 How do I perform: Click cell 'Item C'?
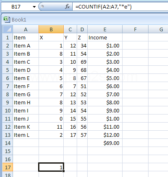coord(26,62)
